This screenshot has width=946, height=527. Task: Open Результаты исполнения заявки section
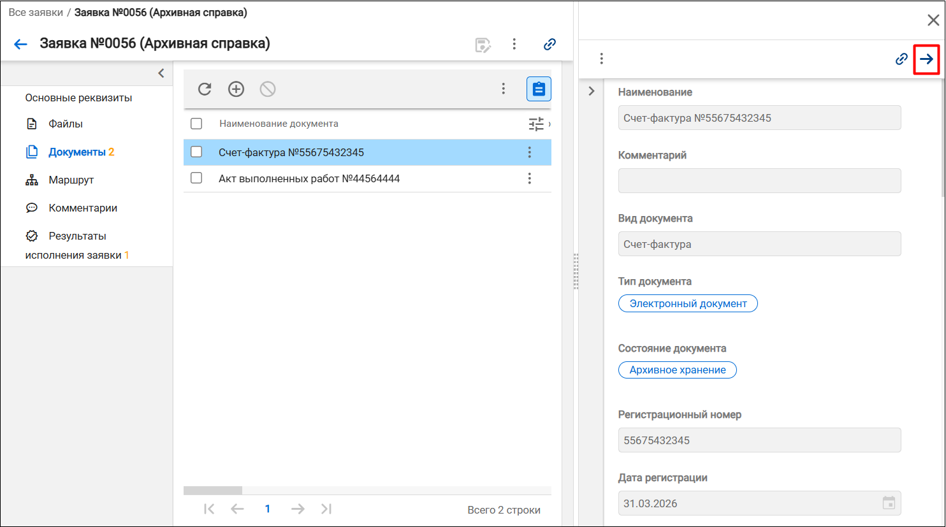(x=77, y=245)
